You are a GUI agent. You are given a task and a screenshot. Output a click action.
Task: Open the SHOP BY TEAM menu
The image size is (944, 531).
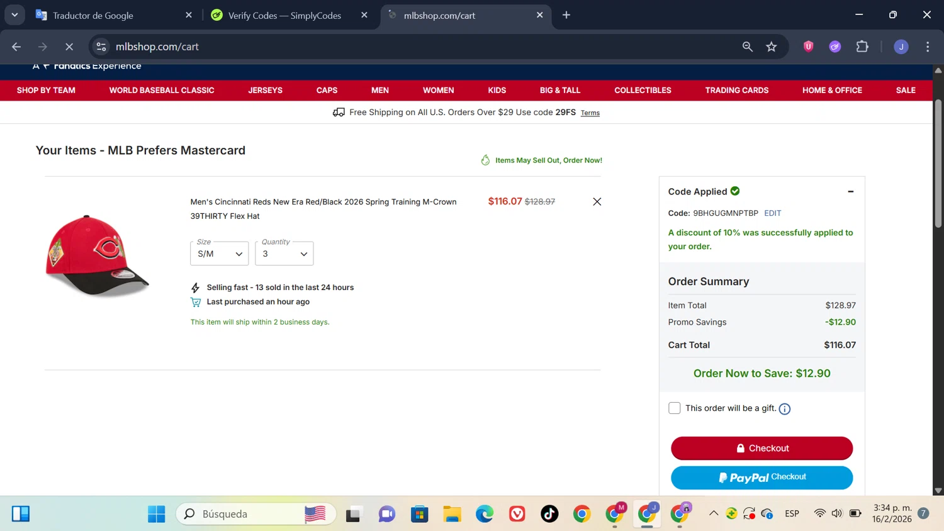coord(46,91)
